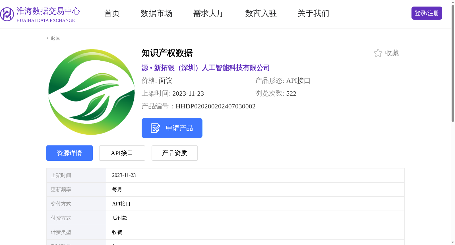Click the 付费方式 row label
This screenshot has width=455, height=245.
click(x=61, y=218)
